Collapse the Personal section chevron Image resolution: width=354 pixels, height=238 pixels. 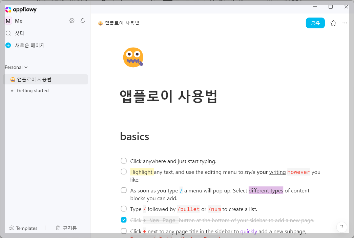(x=26, y=67)
